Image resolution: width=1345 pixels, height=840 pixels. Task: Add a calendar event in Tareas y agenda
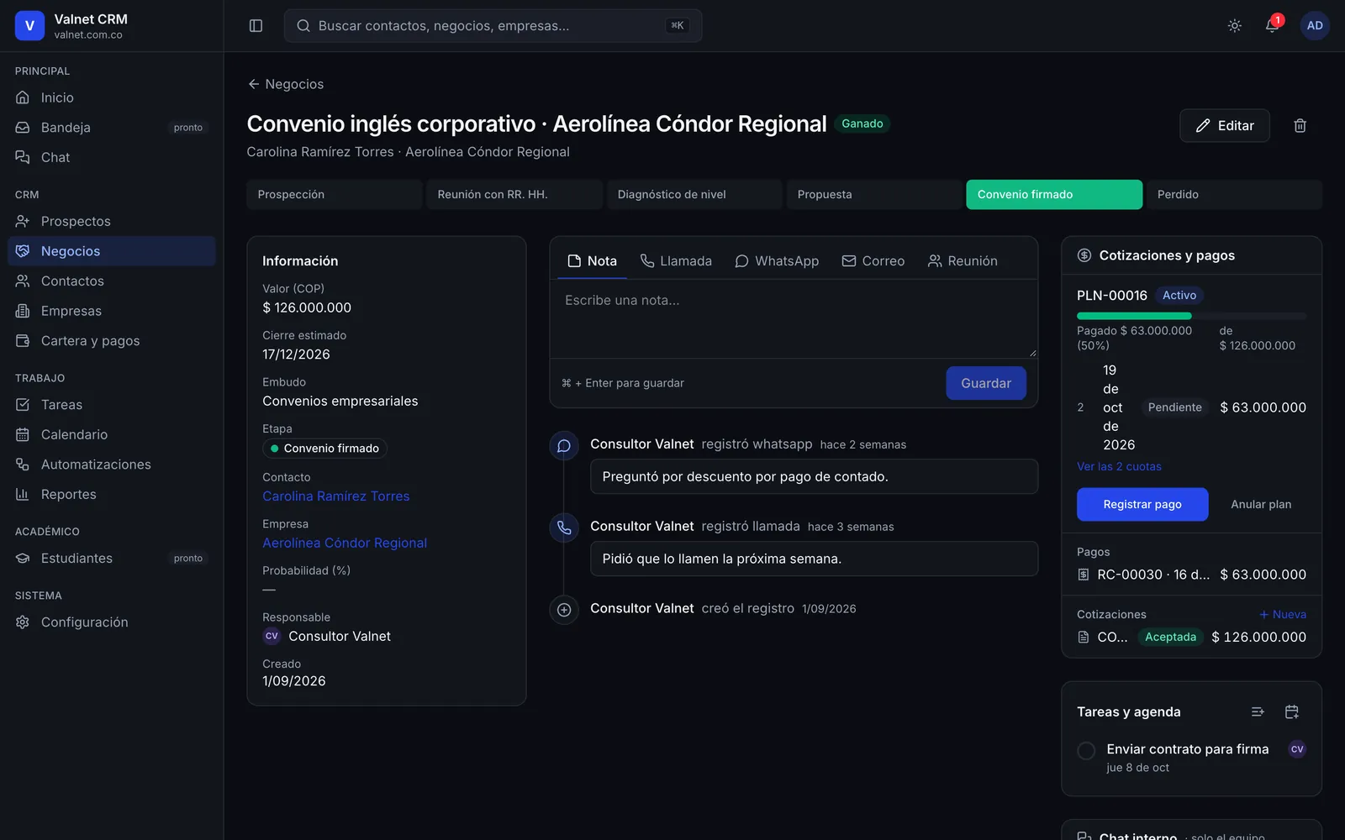[x=1292, y=712]
